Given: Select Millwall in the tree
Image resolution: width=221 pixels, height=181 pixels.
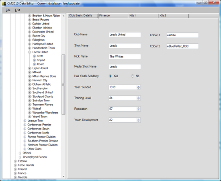Looking at the screenshot, I should 37,72.
